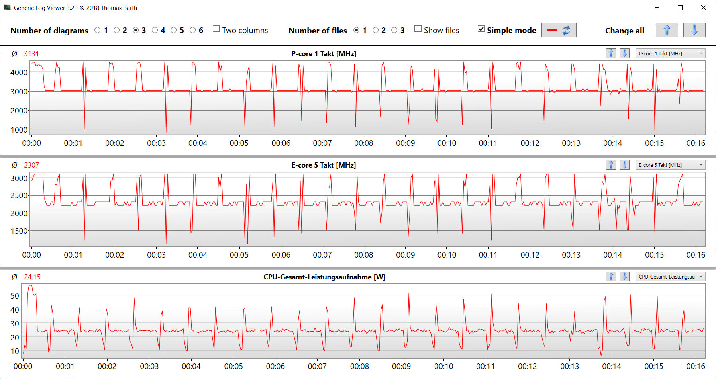Open the E-core 5 Takt [MHz] dropdown

click(x=671, y=165)
